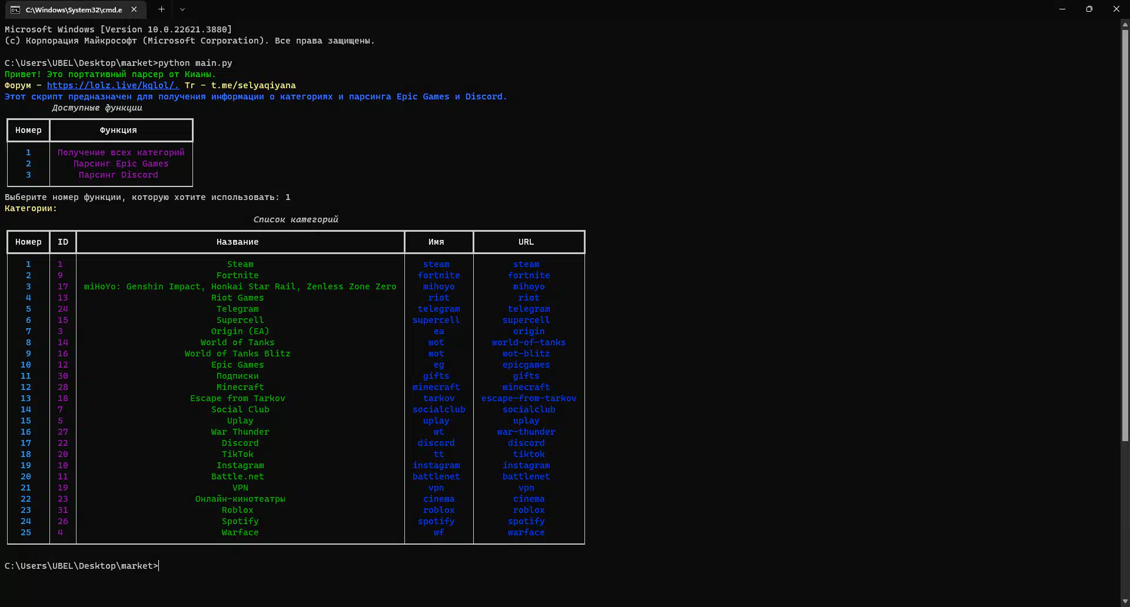Click the 'ID' column header
This screenshot has height=607, width=1130.
tap(63, 242)
